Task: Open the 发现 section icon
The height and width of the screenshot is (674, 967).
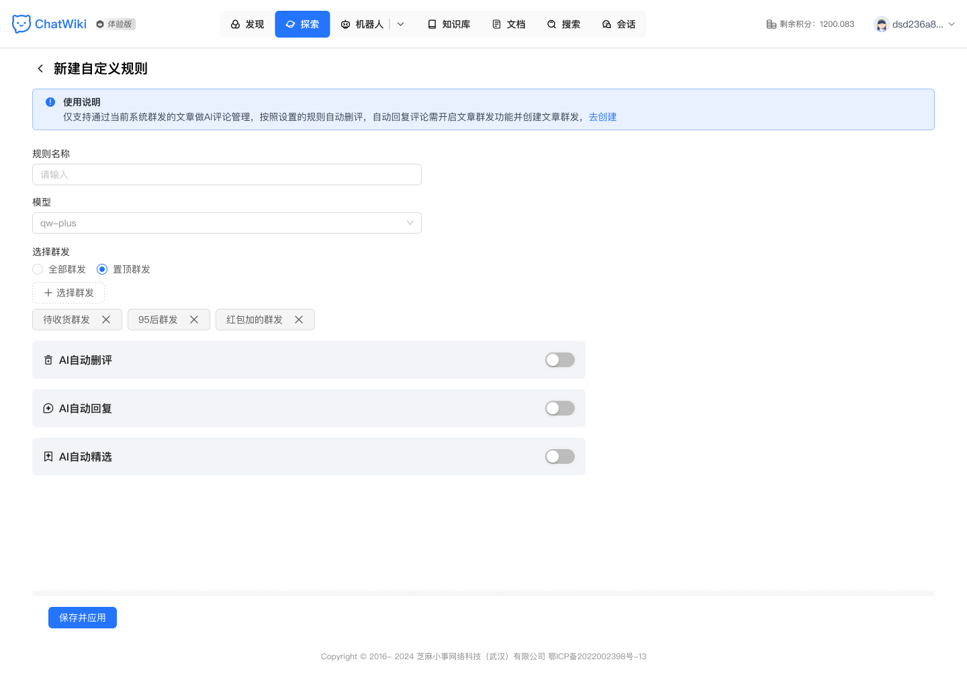Action: 237,24
